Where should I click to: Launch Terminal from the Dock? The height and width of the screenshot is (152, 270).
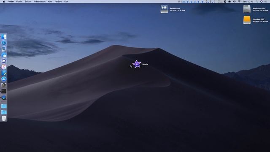(4, 91)
